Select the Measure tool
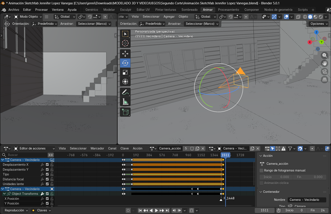The height and width of the screenshot is (214, 331). [125, 102]
